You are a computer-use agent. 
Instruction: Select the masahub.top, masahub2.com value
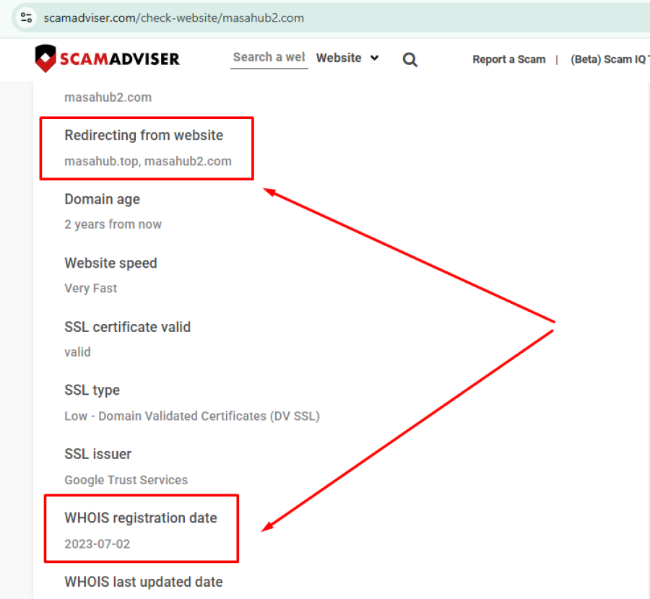pyautogui.click(x=148, y=161)
